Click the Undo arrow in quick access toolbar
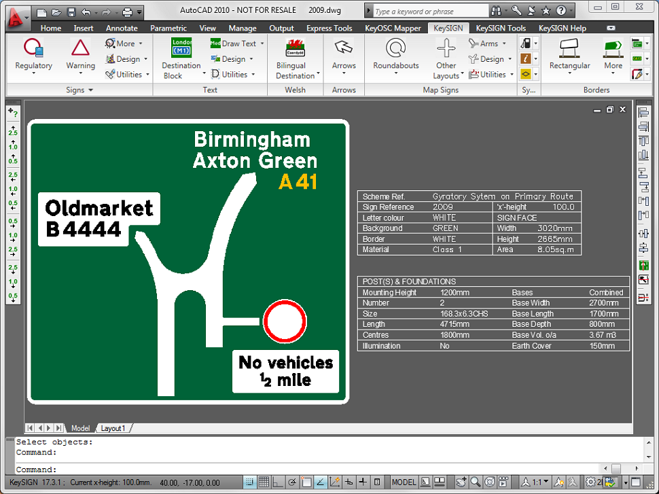 coord(86,12)
